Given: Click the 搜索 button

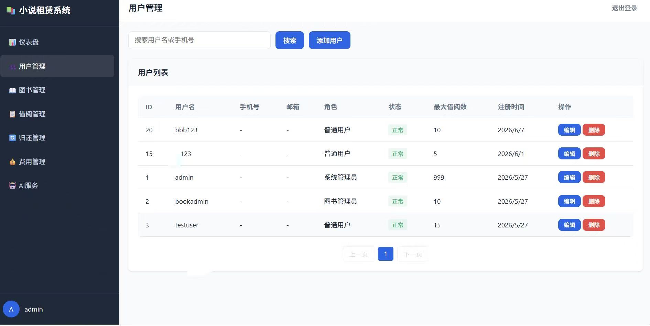Looking at the screenshot, I should tap(290, 40).
